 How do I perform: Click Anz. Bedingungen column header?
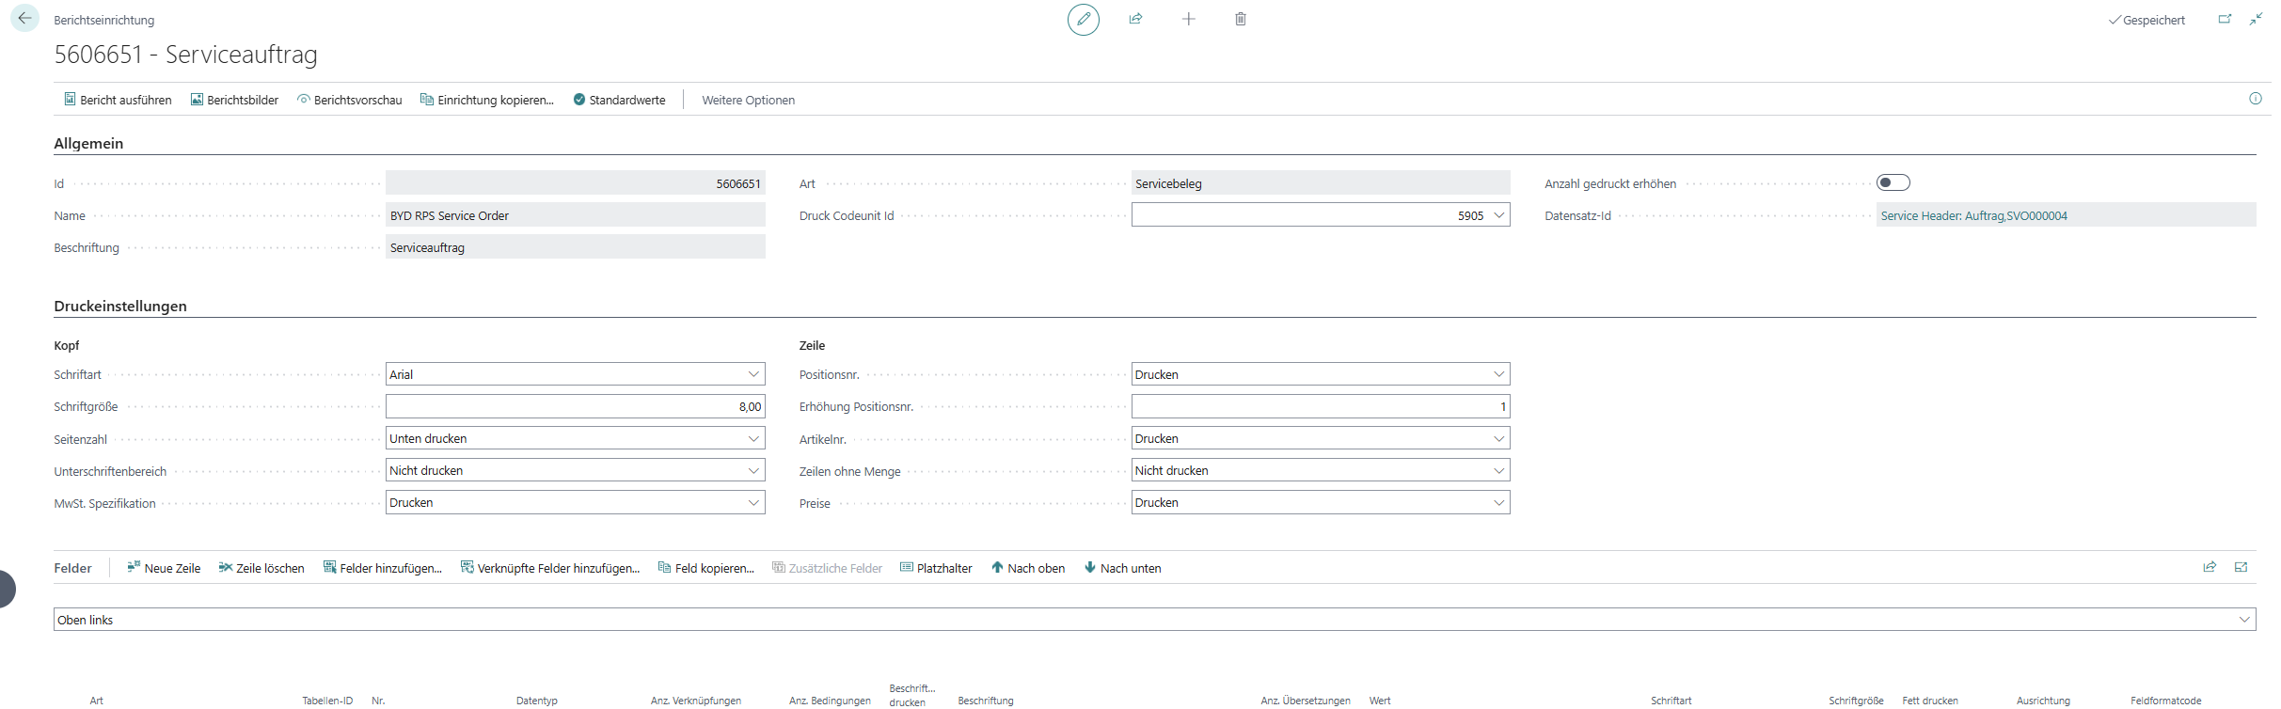830,701
